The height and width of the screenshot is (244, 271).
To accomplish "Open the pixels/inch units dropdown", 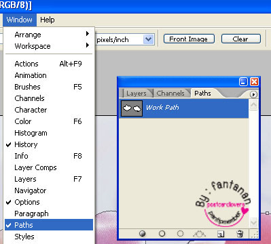I will (148, 39).
